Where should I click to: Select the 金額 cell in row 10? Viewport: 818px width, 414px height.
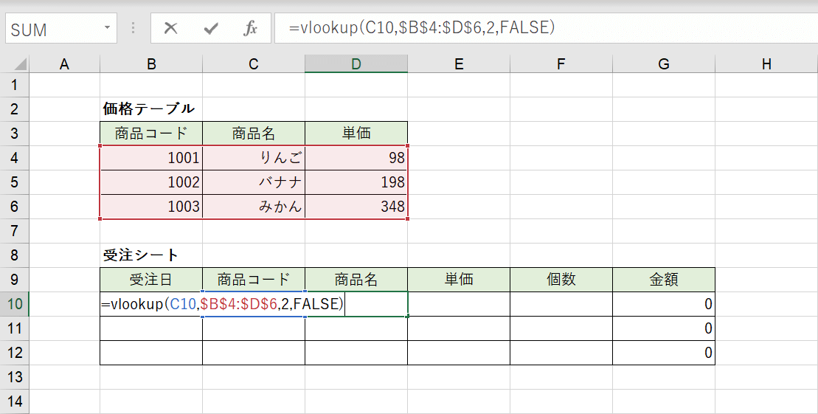point(664,304)
